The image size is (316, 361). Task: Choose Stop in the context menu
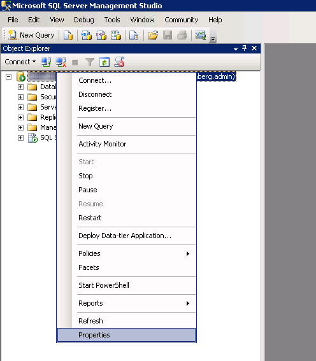[x=126, y=176]
